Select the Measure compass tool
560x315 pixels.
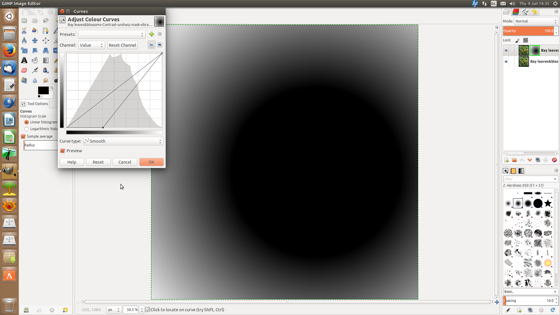(24, 41)
